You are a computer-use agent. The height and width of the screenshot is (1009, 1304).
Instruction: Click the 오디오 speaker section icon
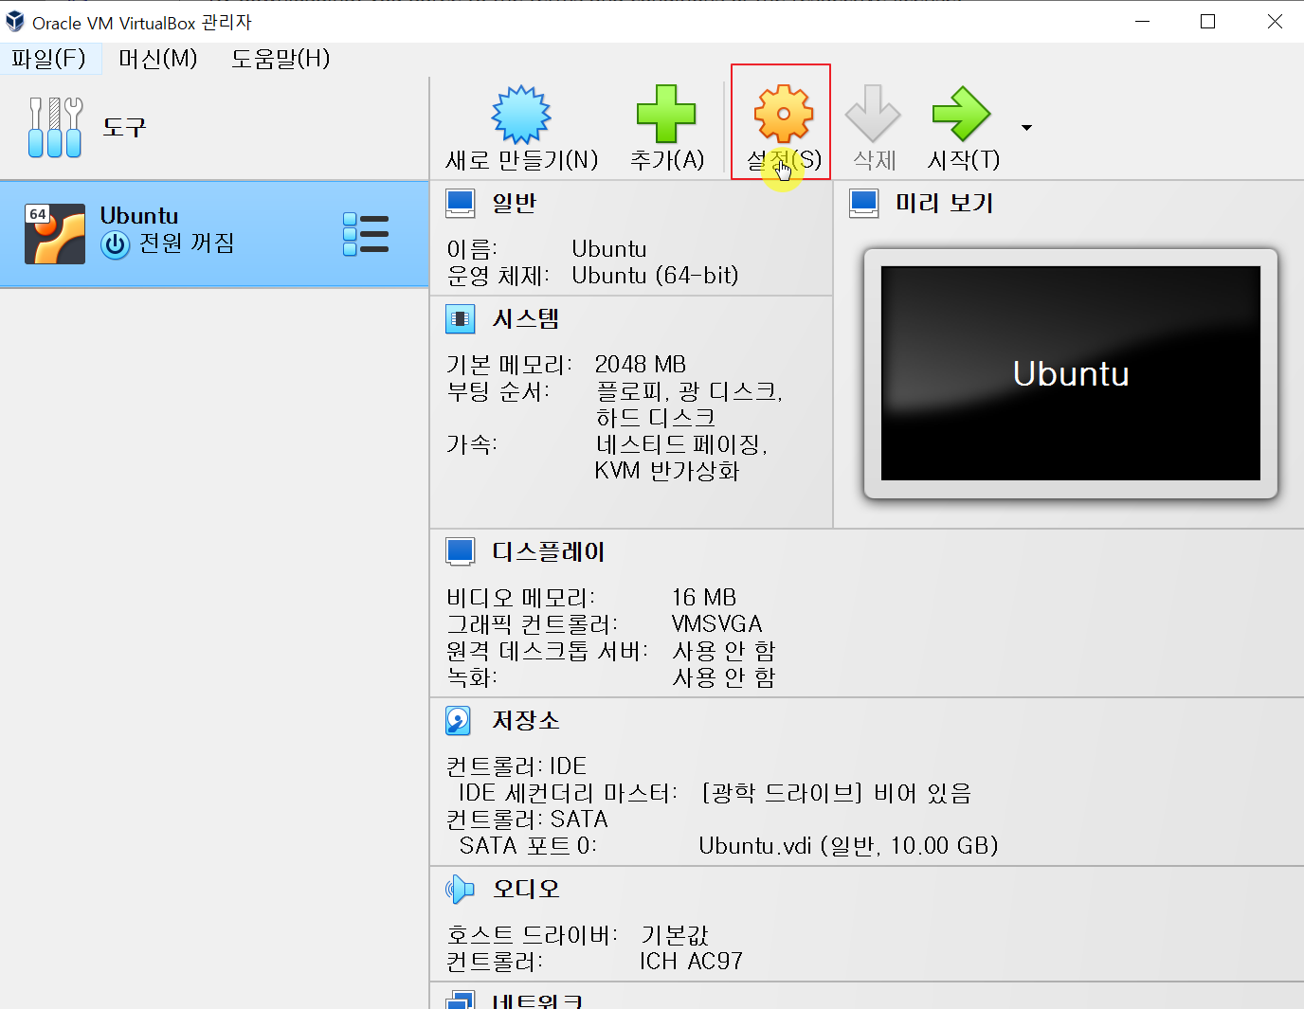460,889
